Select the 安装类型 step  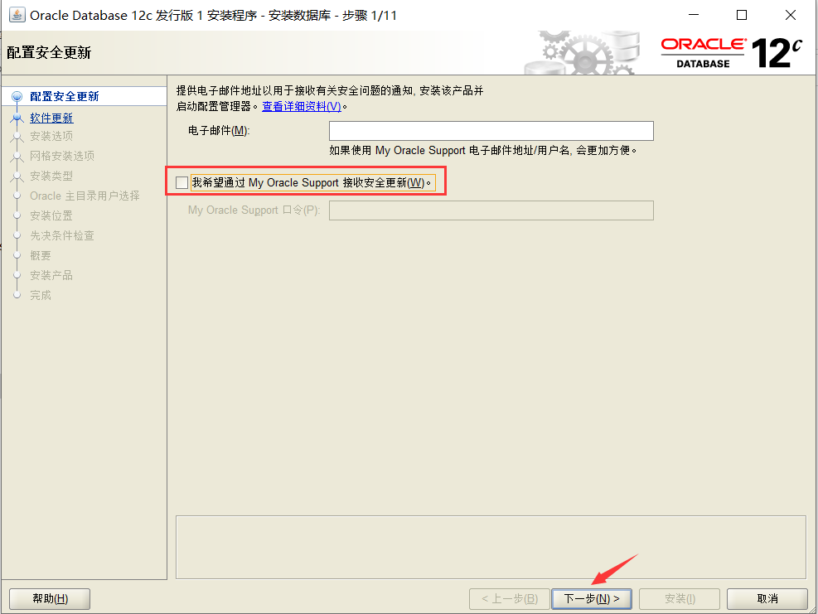click(51, 176)
